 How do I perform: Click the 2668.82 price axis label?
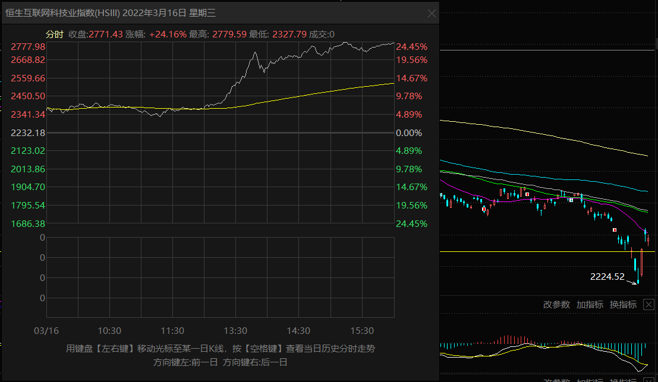[x=28, y=60]
